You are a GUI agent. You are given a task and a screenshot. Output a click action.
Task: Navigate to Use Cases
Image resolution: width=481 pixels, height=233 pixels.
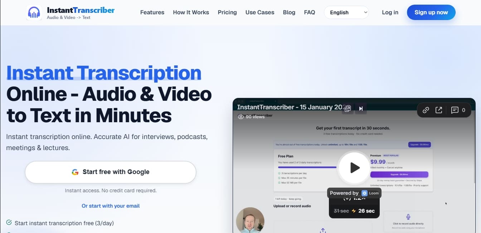click(x=260, y=13)
